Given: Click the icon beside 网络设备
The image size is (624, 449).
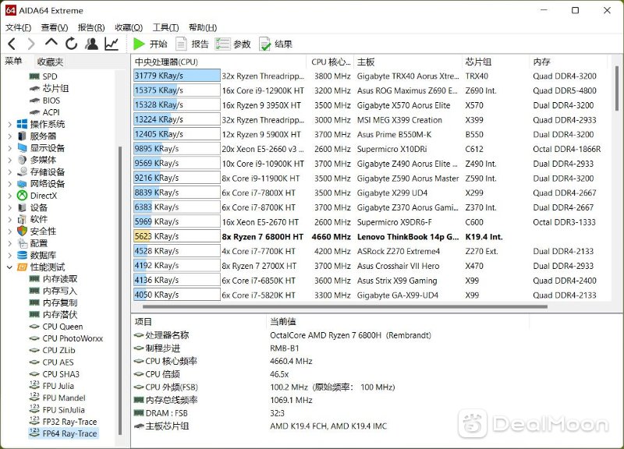Looking at the screenshot, I should (x=23, y=184).
